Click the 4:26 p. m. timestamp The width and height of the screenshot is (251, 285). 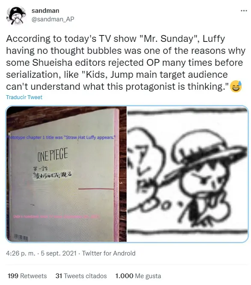coord(21,253)
